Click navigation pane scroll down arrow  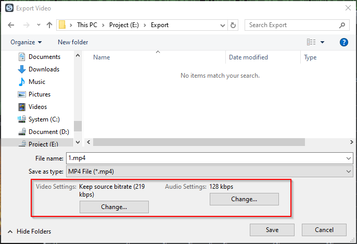[78, 142]
